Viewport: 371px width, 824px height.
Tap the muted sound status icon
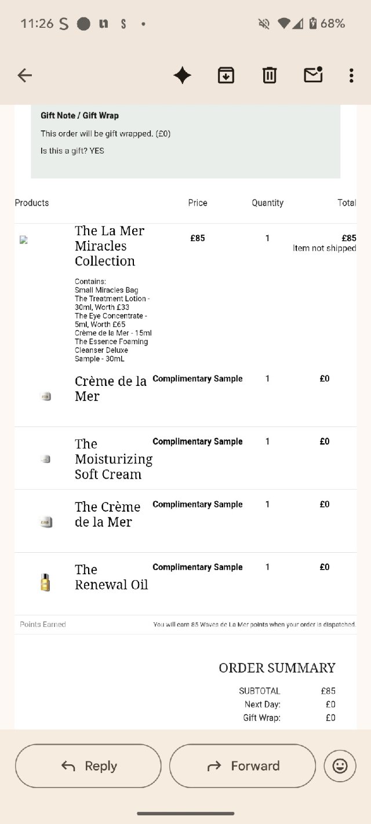(x=264, y=24)
